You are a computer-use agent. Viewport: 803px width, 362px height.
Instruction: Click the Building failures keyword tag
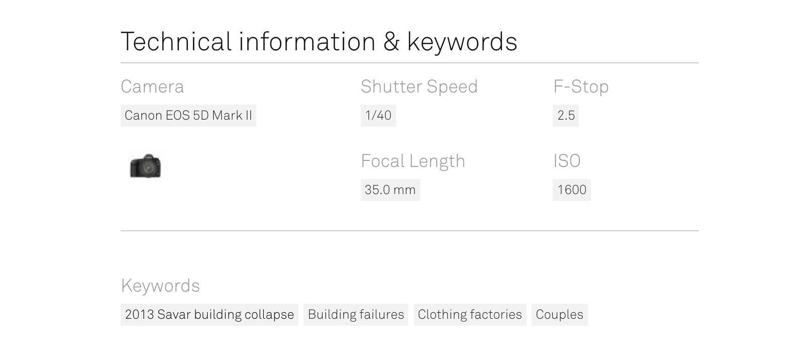(356, 315)
